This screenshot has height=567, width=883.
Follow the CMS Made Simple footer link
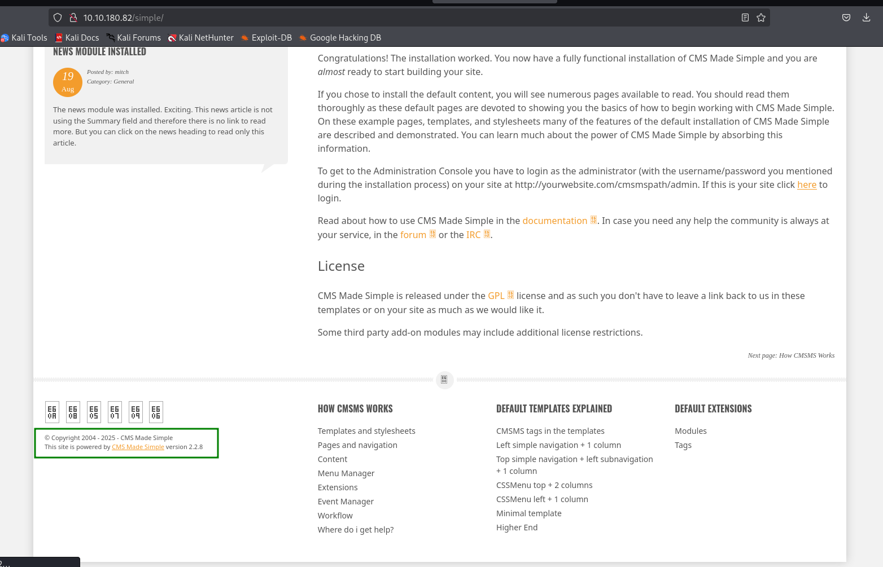pyautogui.click(x=138, y=446)
